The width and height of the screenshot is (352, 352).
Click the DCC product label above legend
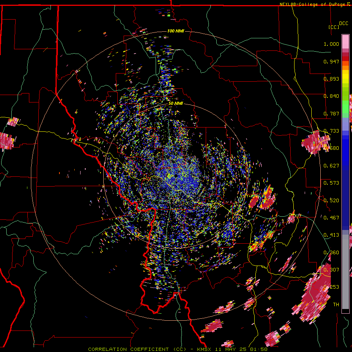click(x=343, y=23)
